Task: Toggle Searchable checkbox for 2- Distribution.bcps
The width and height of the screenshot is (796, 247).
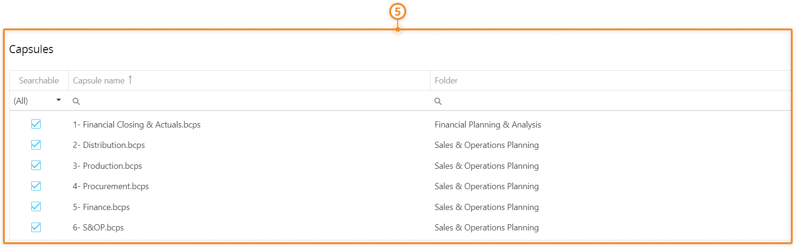Action: (36, 145)
